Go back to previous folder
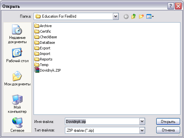 point(126,16)
